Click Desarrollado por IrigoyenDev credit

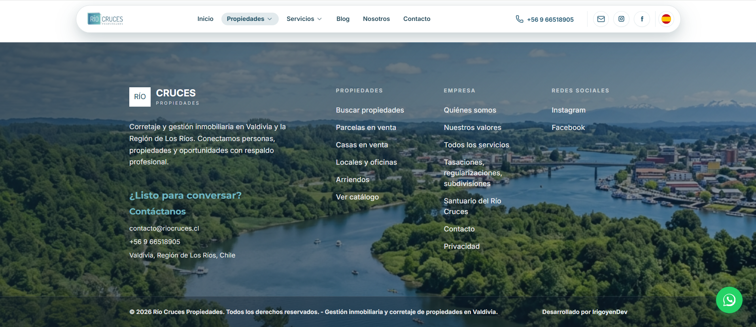coord(584,312)
